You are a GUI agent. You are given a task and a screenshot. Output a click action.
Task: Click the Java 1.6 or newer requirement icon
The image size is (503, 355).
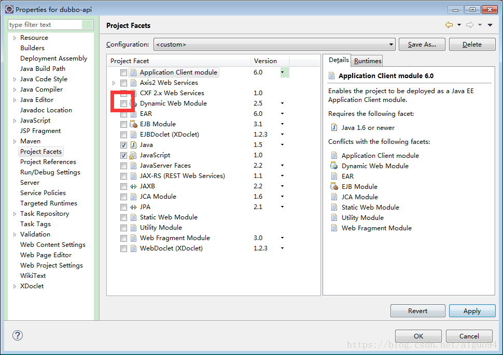coord(334,128)
